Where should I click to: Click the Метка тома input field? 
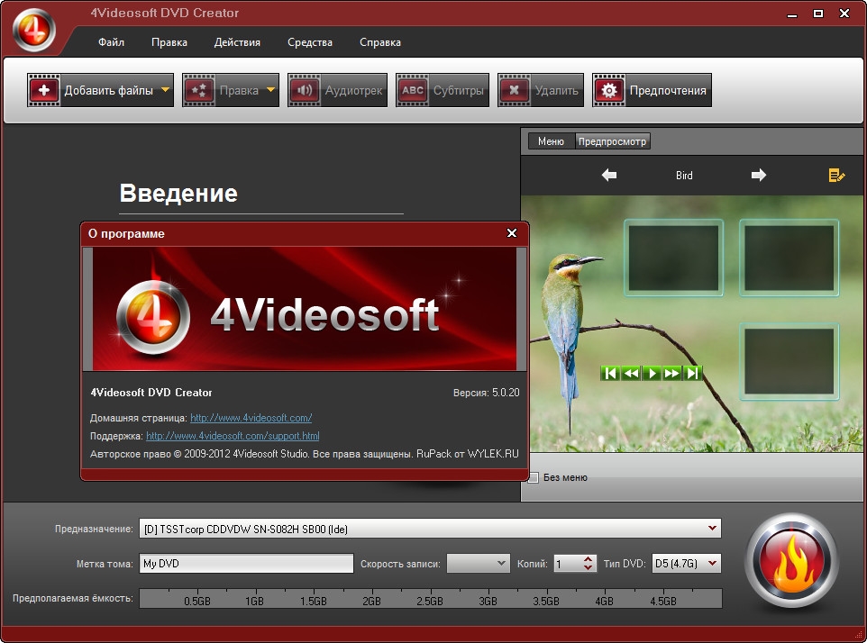246,564
